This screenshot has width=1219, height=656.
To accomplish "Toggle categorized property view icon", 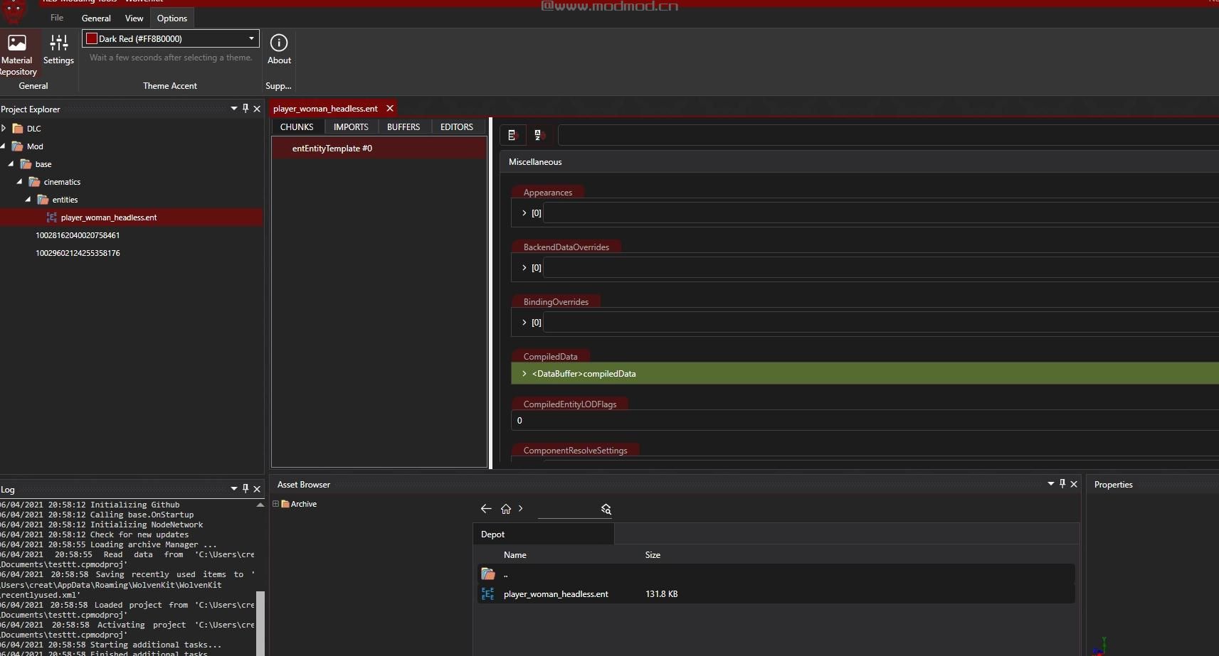I will click(x=512, y=135).
